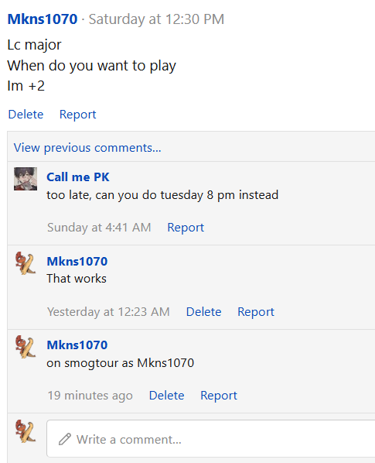Delete the "Lc major" profile post
The height and width of the screenshot is (463, 375).
(x=26, y=115)
